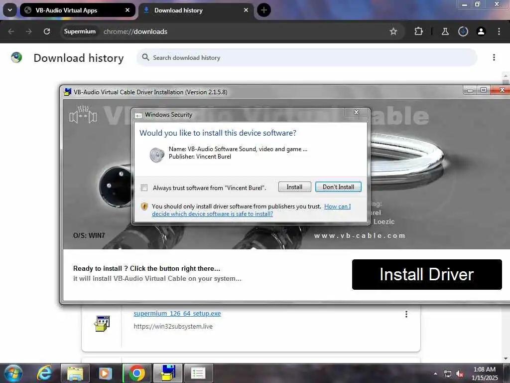Open the Chrome Labs flask icon
Viewport: 510px width, 383px height.
click(x=445, y=31)
